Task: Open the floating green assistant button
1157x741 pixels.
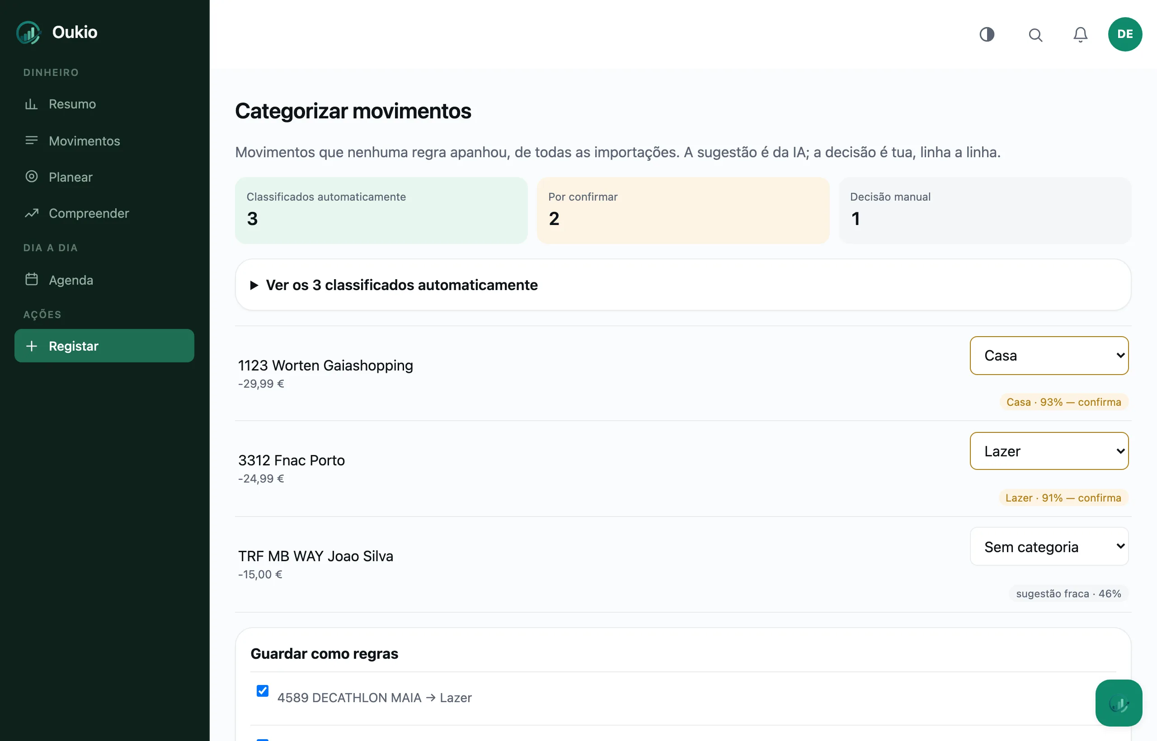Action: (x=1119, y=703)
